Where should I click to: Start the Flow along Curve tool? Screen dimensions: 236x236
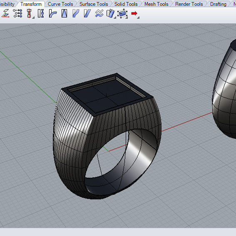point(76,13)
